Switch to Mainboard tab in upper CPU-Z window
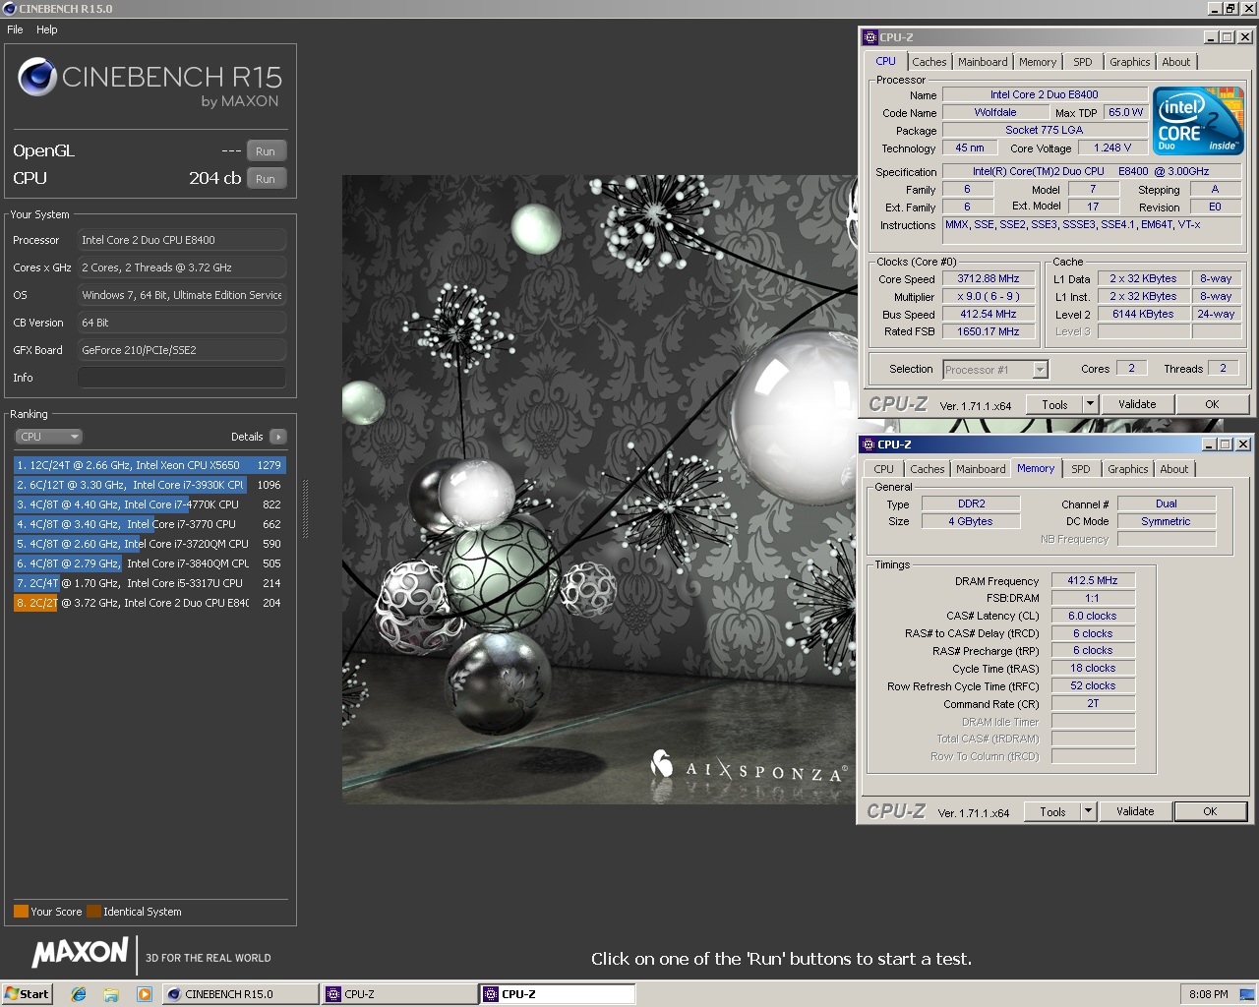 983,62
